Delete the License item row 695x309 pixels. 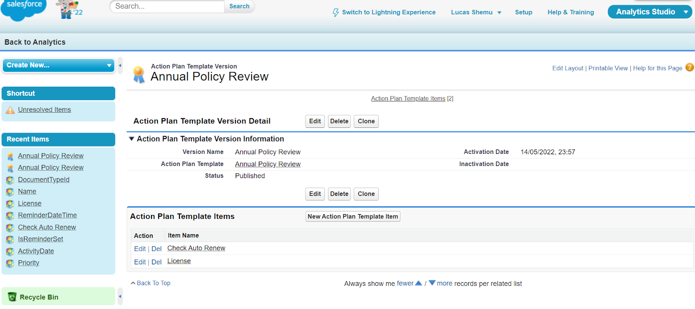(x=156, y=262)
